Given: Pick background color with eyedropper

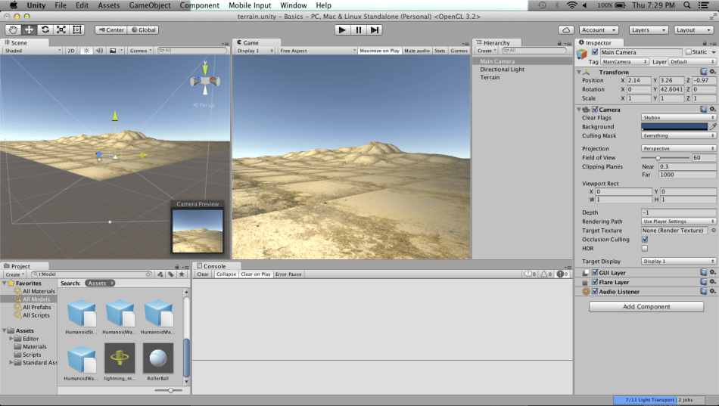Looking at the screenshot, I should click(714, 126).
